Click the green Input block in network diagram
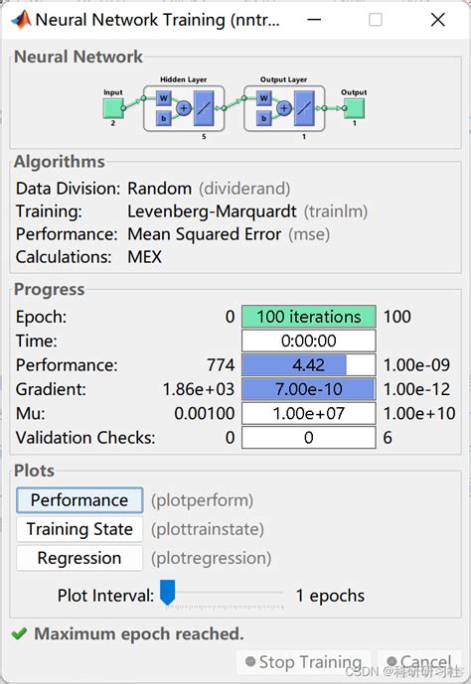Screen dimensions: 471x684 click(x=113, y=108)
